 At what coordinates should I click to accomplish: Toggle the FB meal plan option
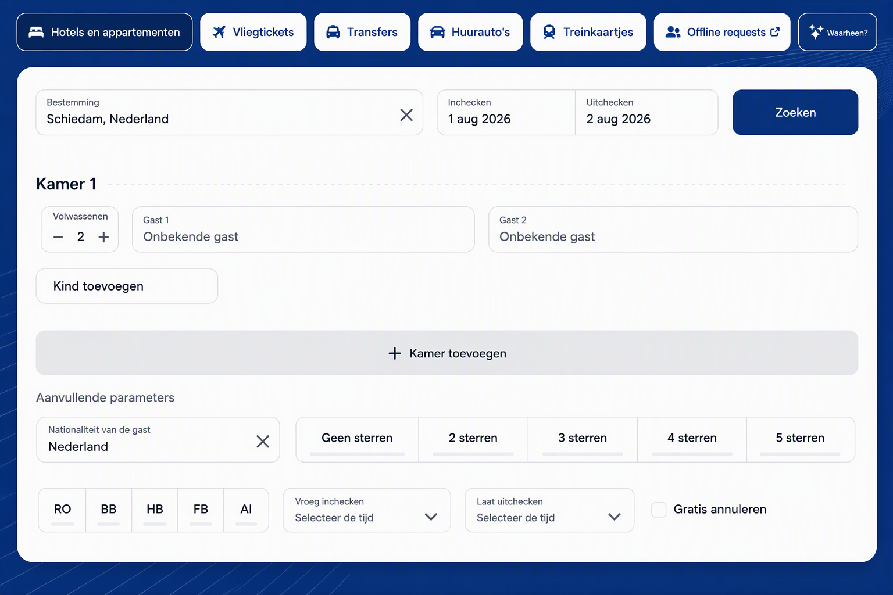[201, 510]
